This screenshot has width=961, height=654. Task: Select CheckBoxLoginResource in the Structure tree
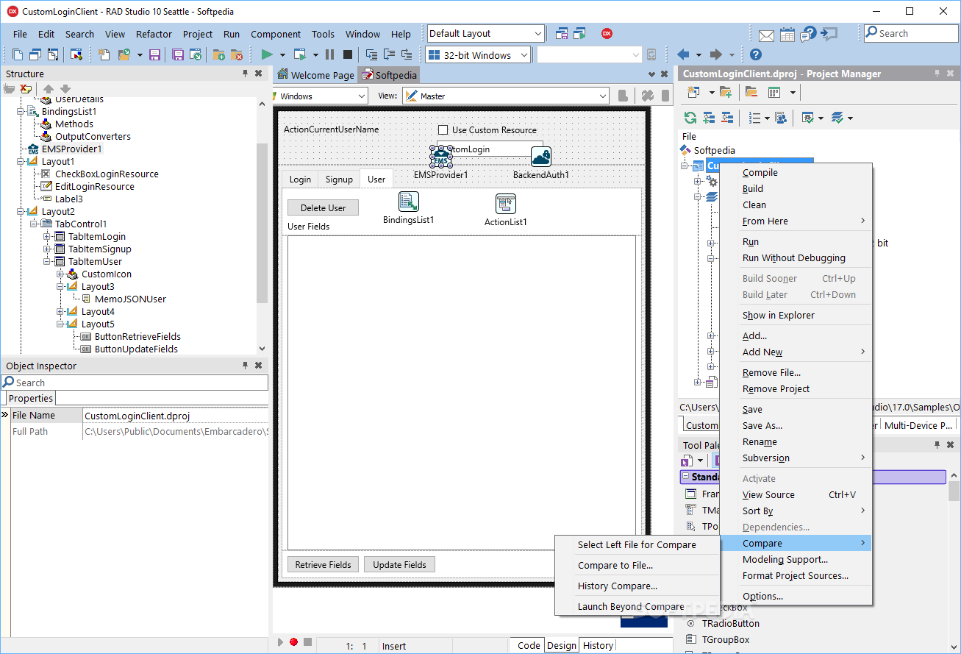point(107,174)
